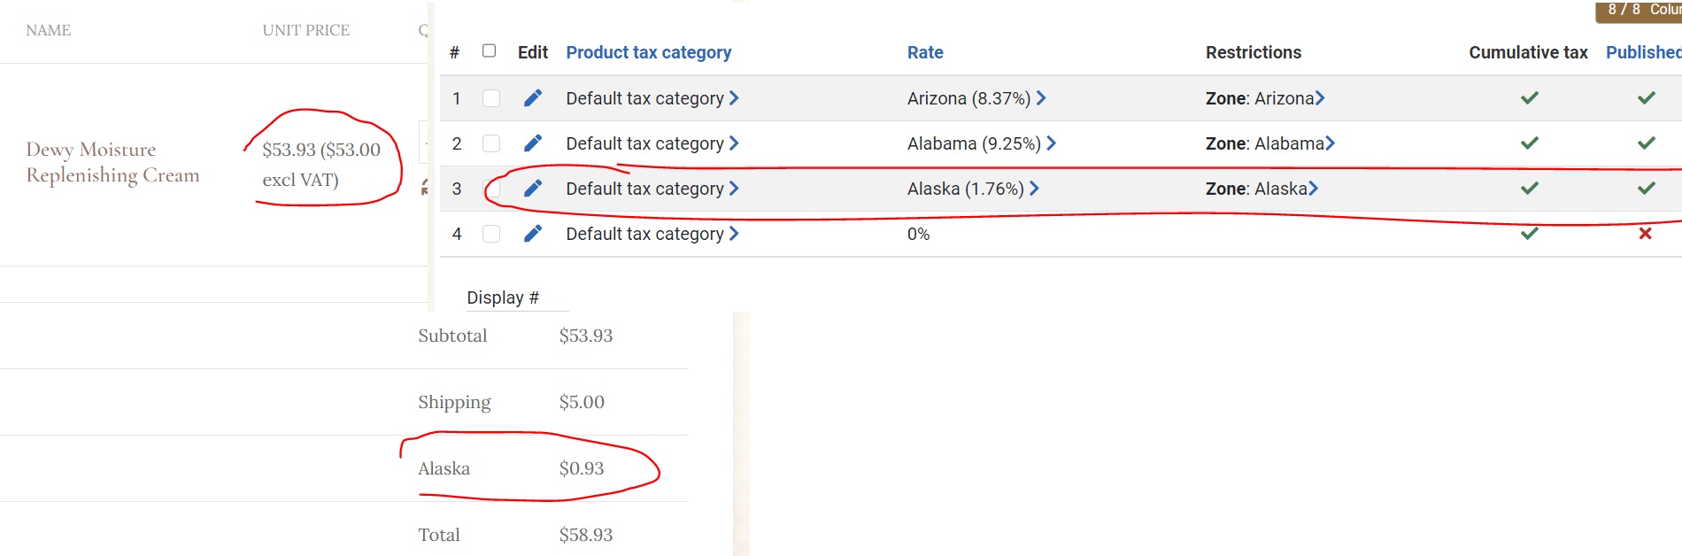Open the Alabama (9.25%) rate link
Screen dimensions: 1682x556
tap(974, 143)
